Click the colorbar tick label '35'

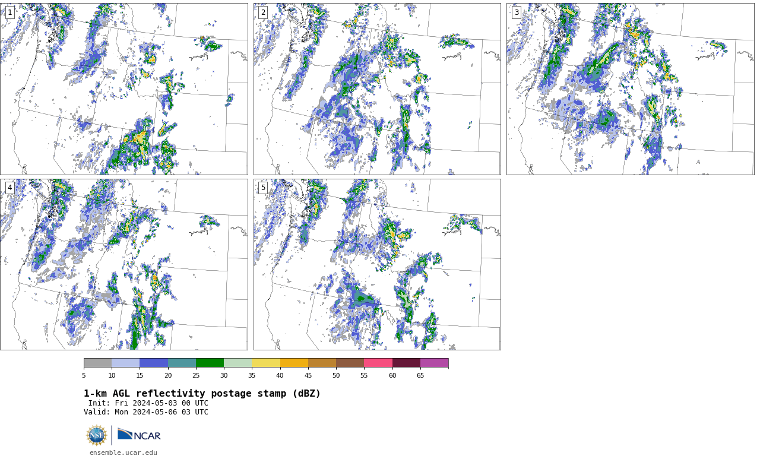pos(252,375)
